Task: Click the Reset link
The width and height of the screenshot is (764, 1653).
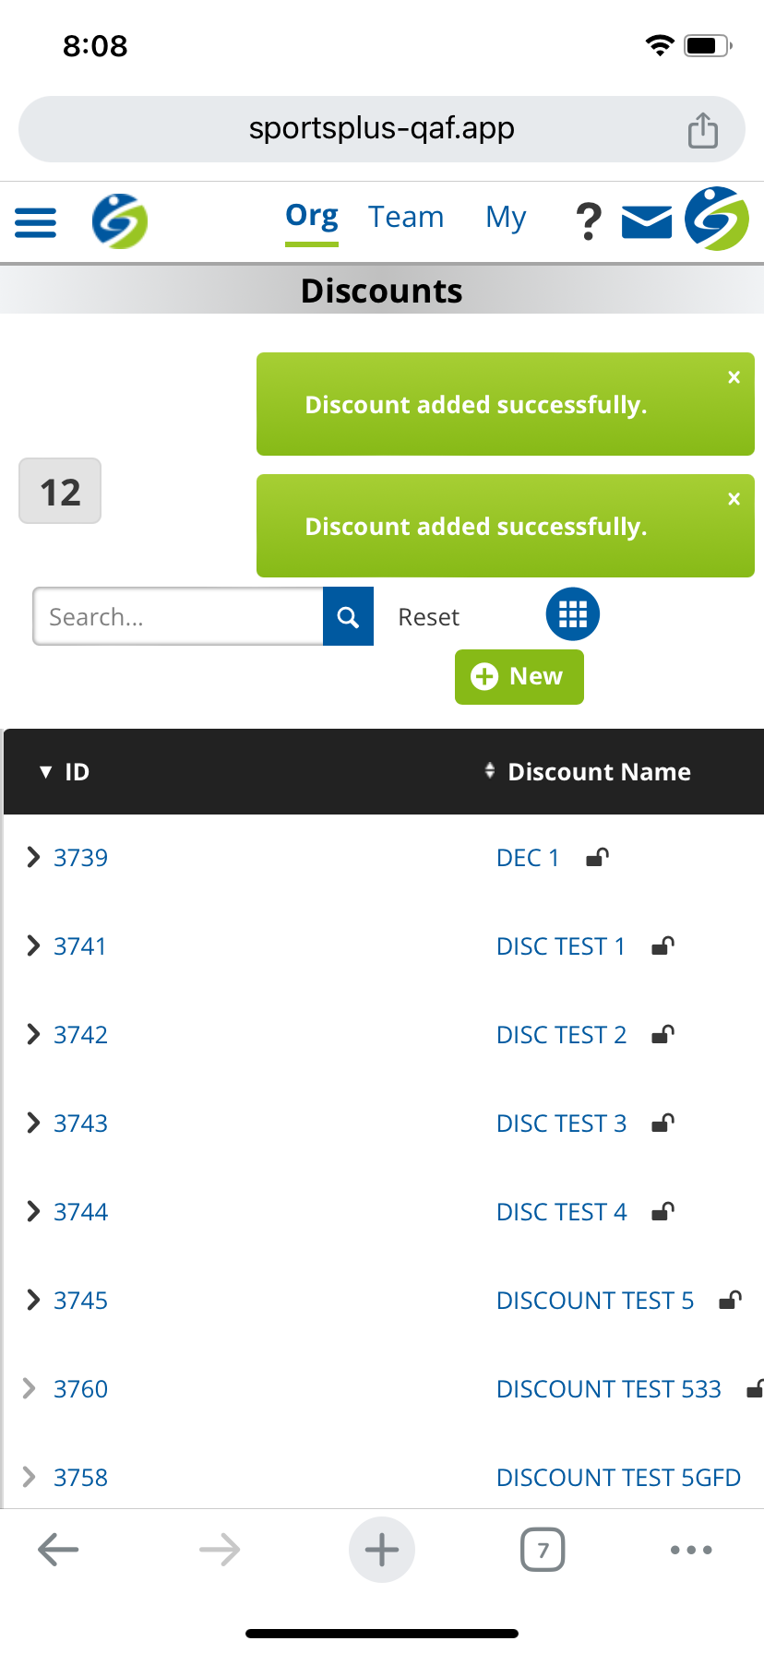Action: [x=428, y=617]
